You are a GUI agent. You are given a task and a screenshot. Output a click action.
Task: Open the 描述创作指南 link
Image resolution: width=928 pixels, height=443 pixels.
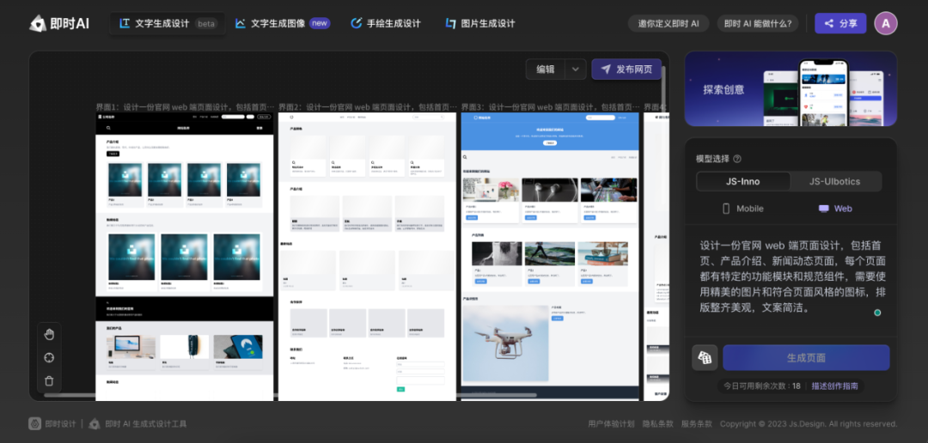834,386
